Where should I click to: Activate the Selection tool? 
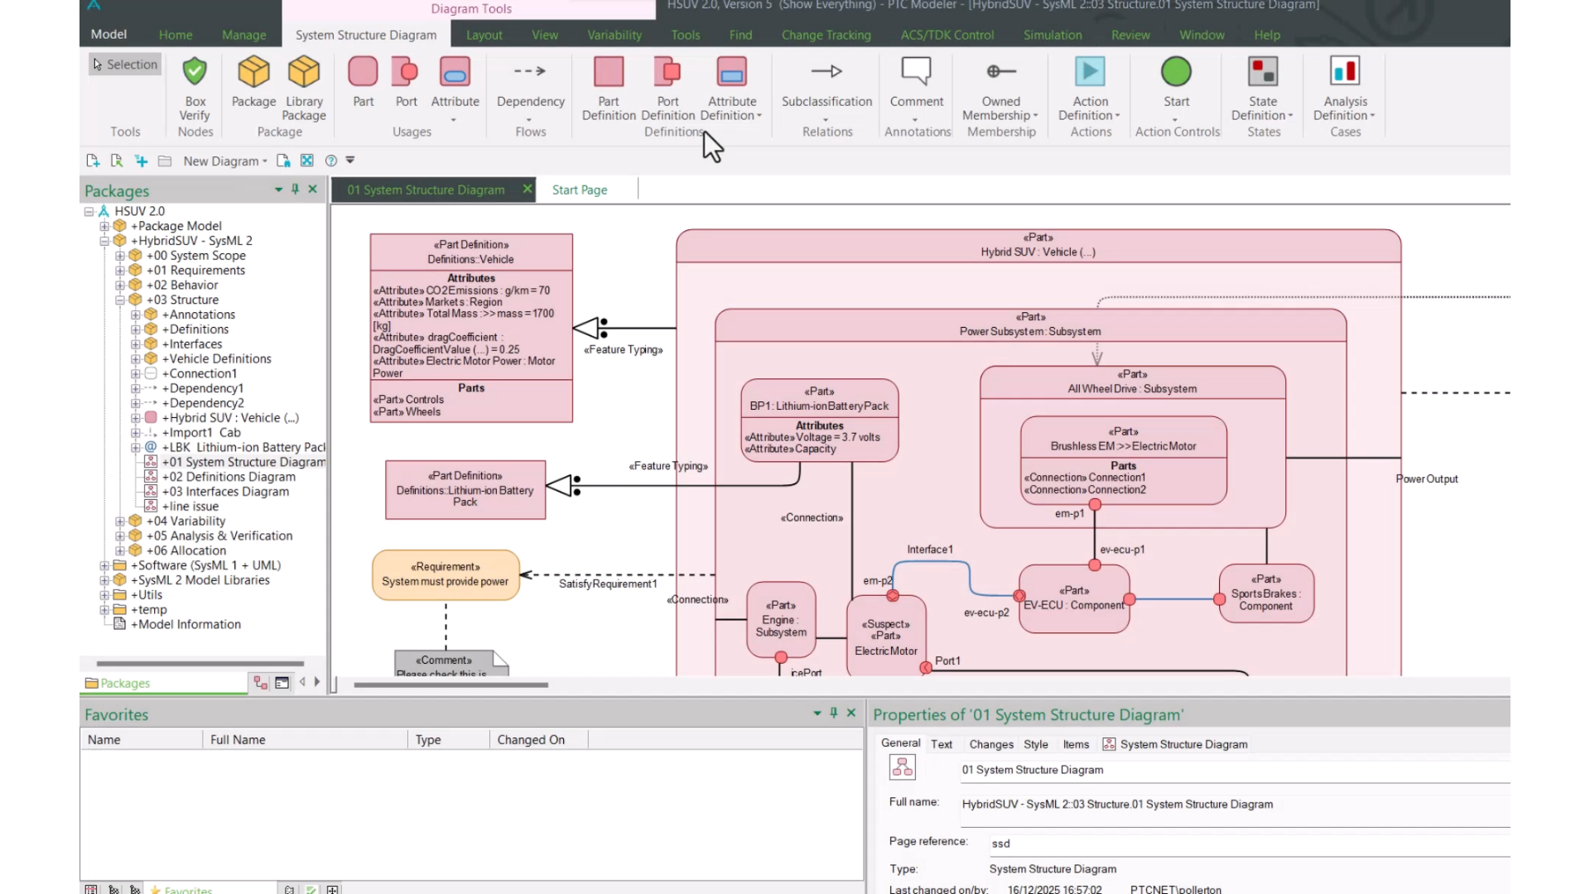[x=125, y=65]
